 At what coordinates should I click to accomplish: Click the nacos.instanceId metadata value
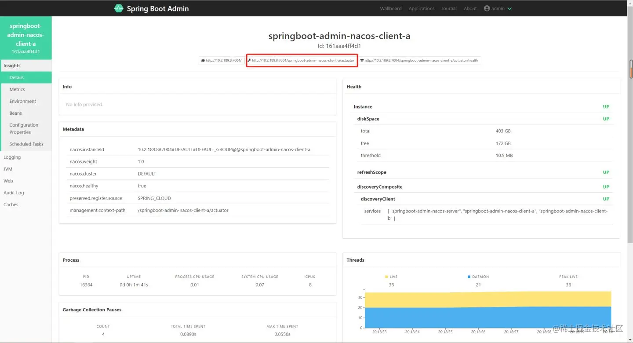pyautogui.click(x=224, y=150)
